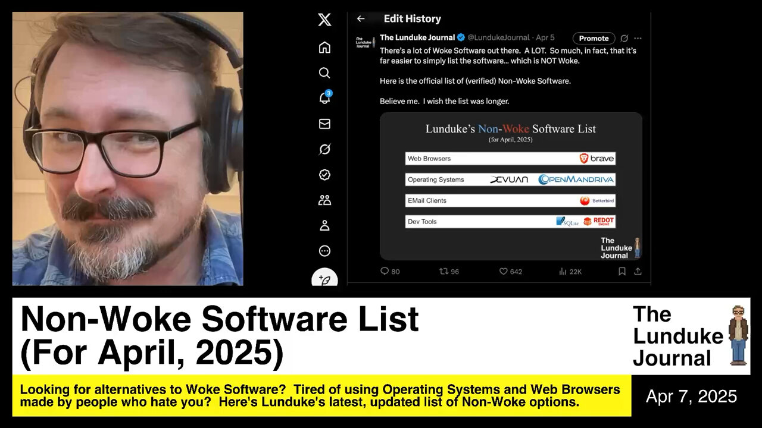
Task: Open Messages envelope icon
Action: click(324, 124)
